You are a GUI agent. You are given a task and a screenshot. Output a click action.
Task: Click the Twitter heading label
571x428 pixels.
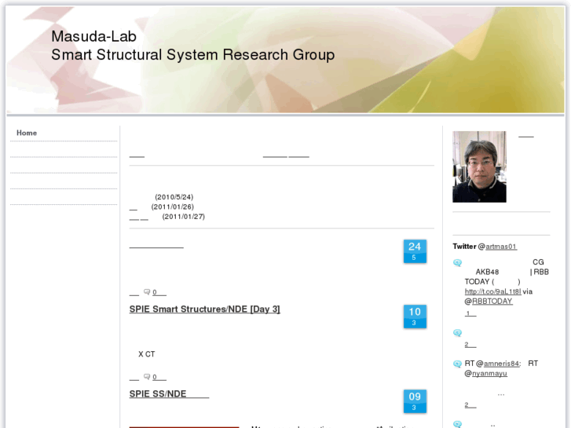464,247
